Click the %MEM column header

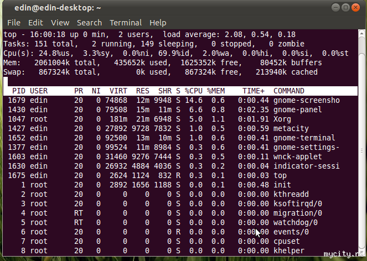point(216,91)
